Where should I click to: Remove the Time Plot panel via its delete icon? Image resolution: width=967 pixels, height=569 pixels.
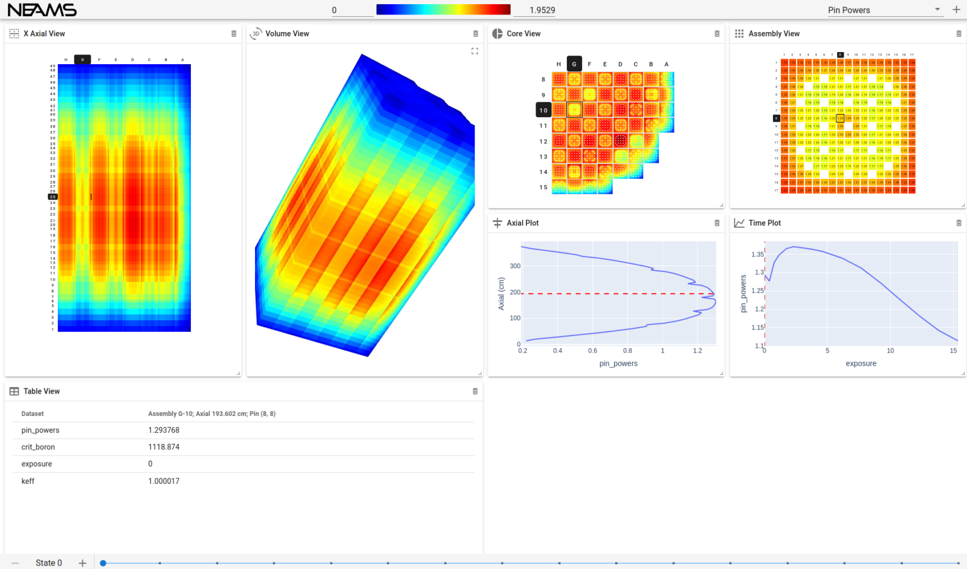[958, 223]
